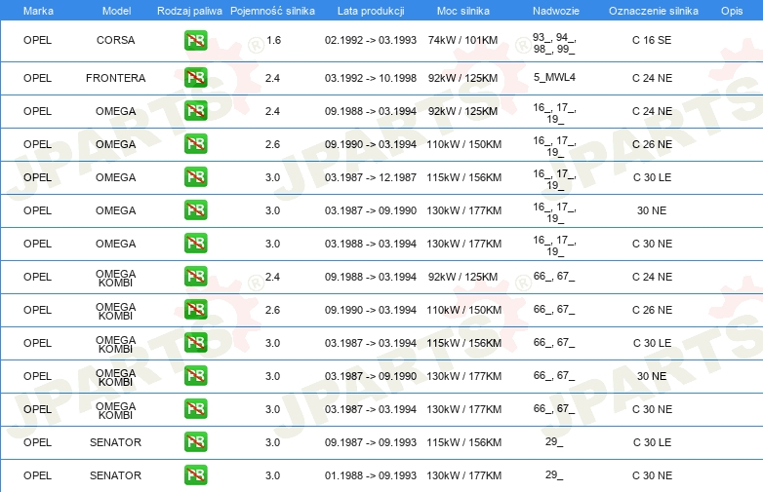763x492 pixels.
Task: Click the 1.6 engine capacity cell
Action: click(273, 40)
